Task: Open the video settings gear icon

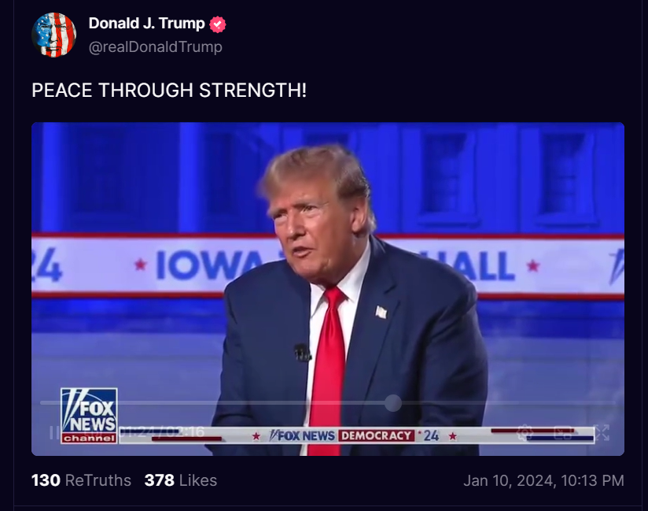Action: pos(525,432)
